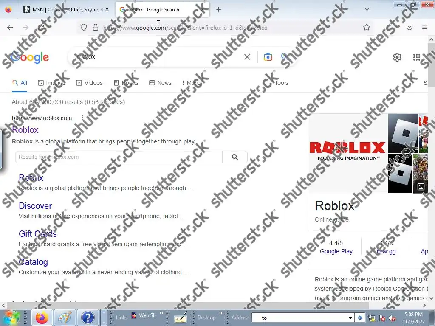Select the Roblox - Google Search tab
435x326 pixels.
(x=162, y=10)
